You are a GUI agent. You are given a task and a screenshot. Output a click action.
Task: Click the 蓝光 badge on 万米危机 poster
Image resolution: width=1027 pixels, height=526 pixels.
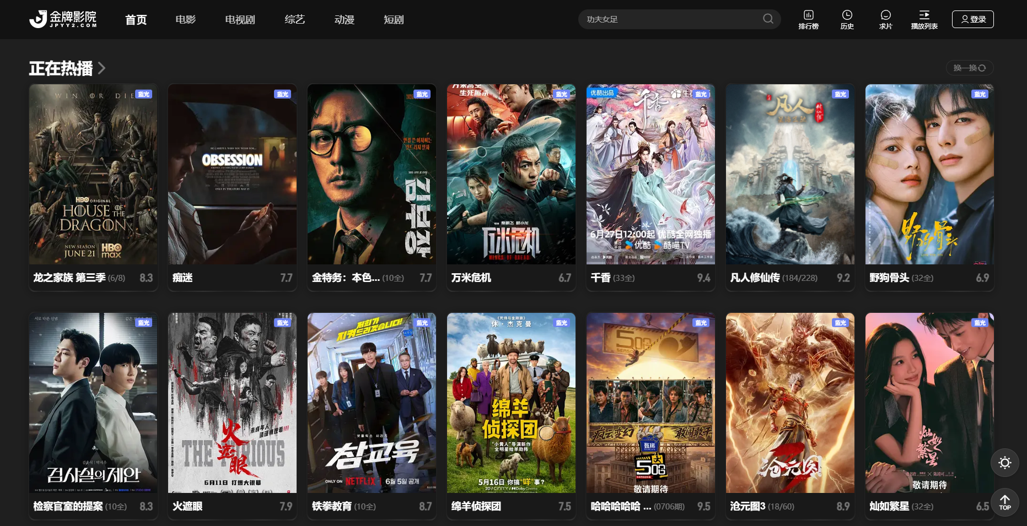coord(562,94)
